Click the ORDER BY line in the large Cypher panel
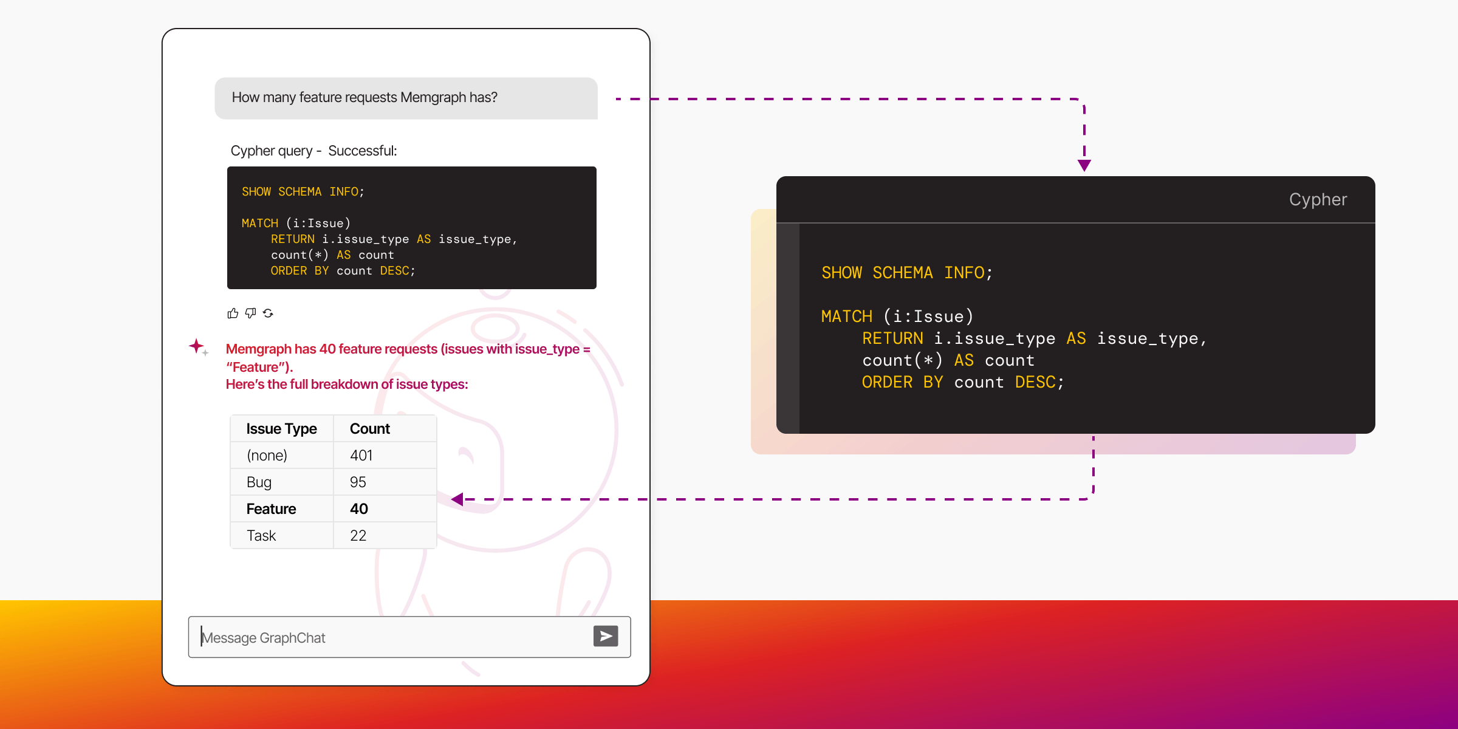1458x729 pixels. (962, 382)
